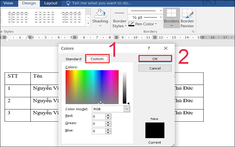Click the Pen Color icon

[x=131, y=24]
